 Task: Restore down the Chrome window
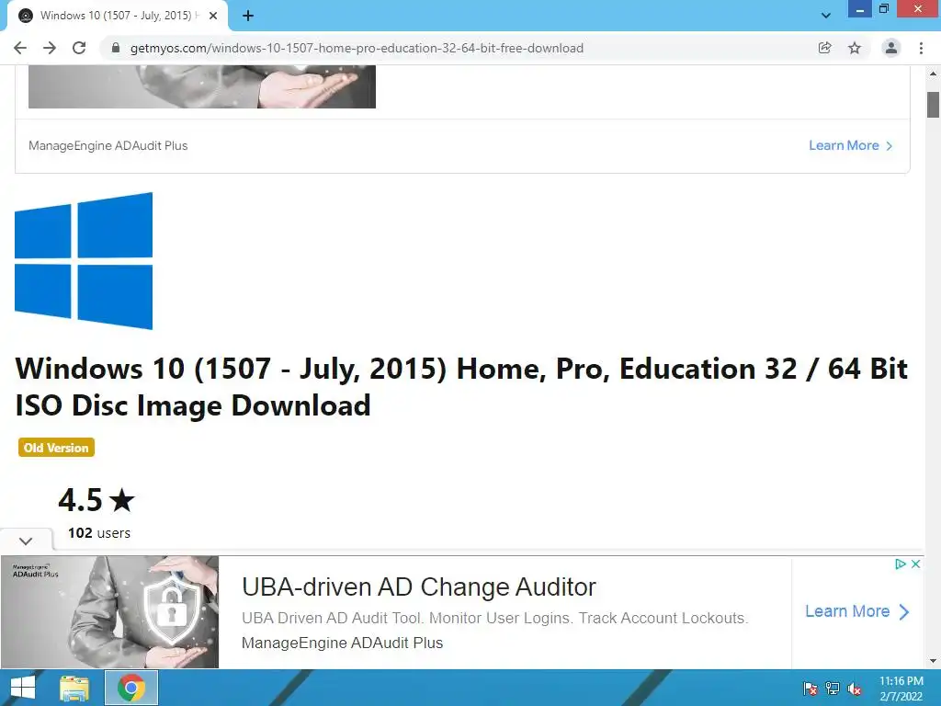[883, 8]
